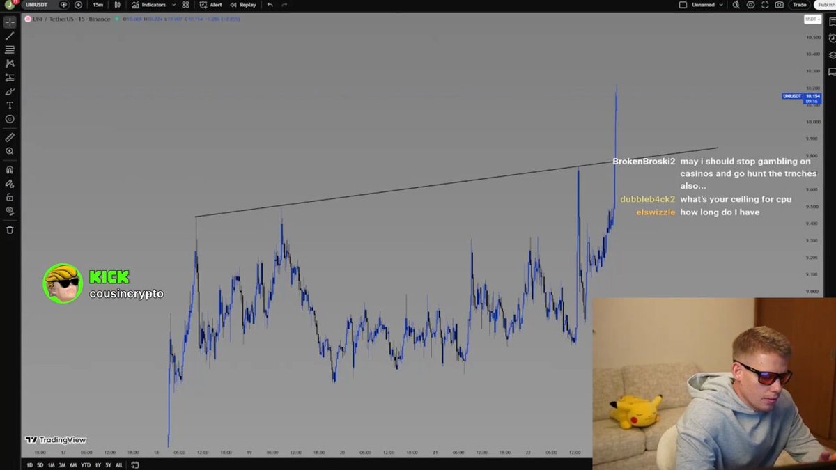The image size is (836, 470).
Task: Select the ruler measure tool
Action: [10, 137]
